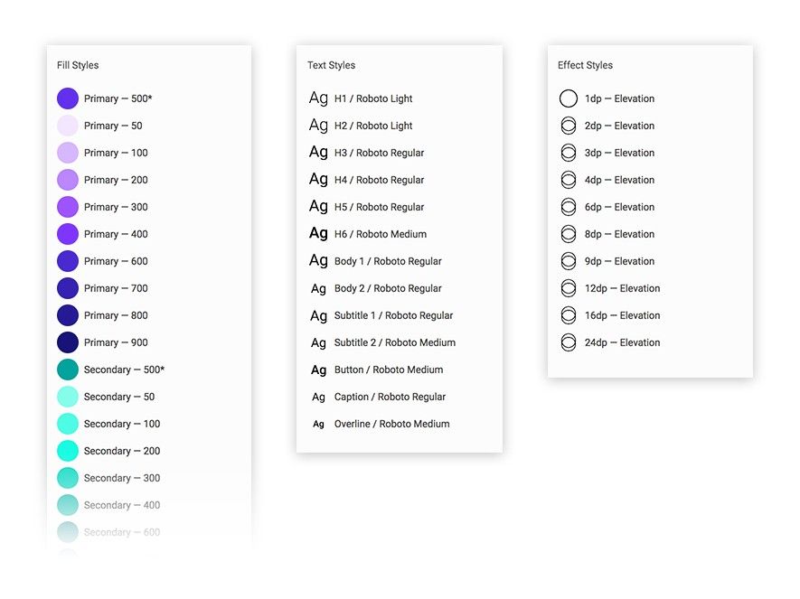Select the Secondary 500 color swatch

point(67,370)
